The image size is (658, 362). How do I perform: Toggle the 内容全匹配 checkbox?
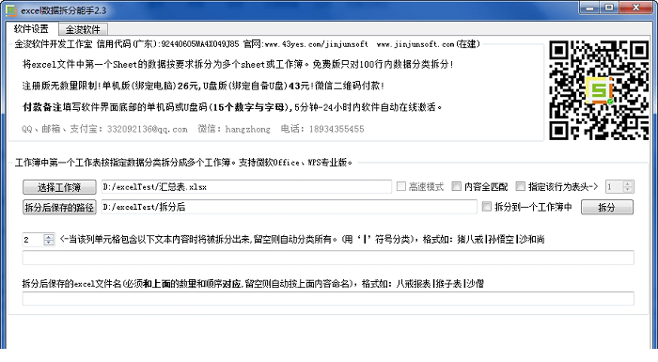(457, 186)
